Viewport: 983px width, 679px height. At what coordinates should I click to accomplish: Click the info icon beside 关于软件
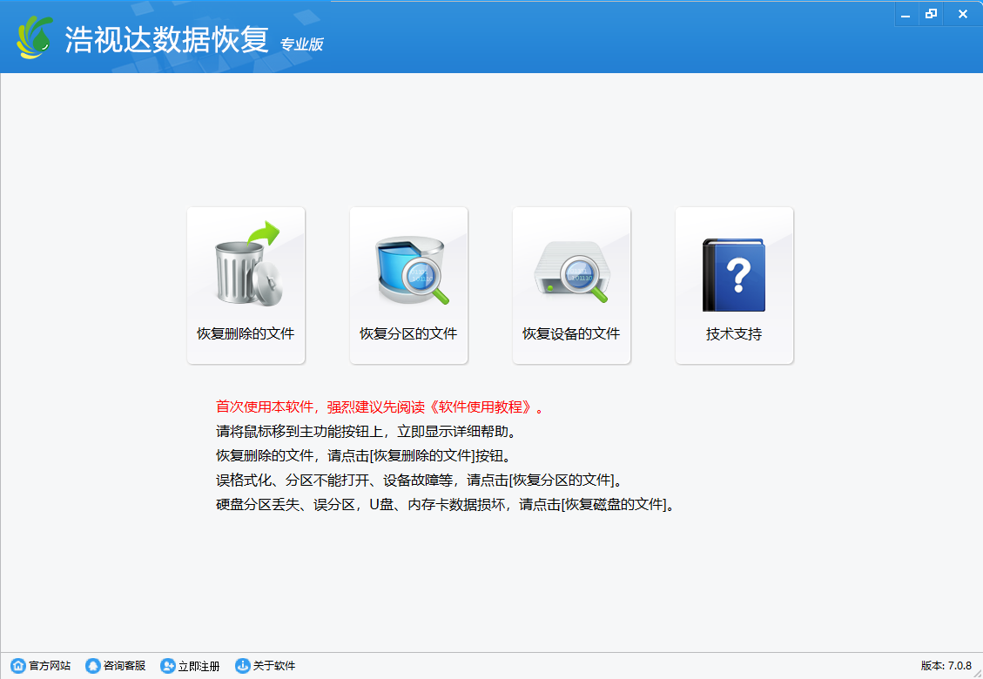(x=241, y=665)
